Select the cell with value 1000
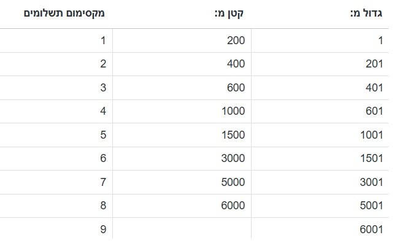This screenshot has height=243, width=394. (182, 111)
